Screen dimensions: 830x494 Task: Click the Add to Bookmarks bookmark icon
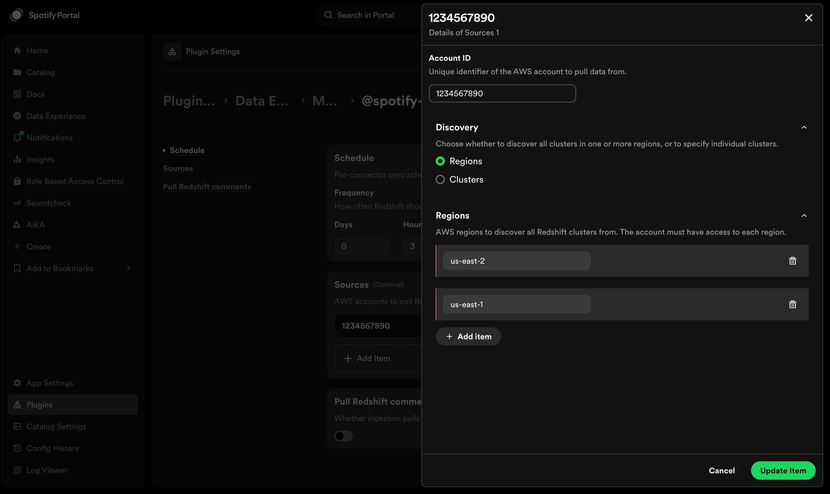click(17, 268)
